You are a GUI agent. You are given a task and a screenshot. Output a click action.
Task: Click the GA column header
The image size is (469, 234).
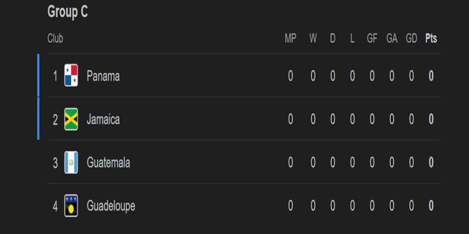click(391, 39)
